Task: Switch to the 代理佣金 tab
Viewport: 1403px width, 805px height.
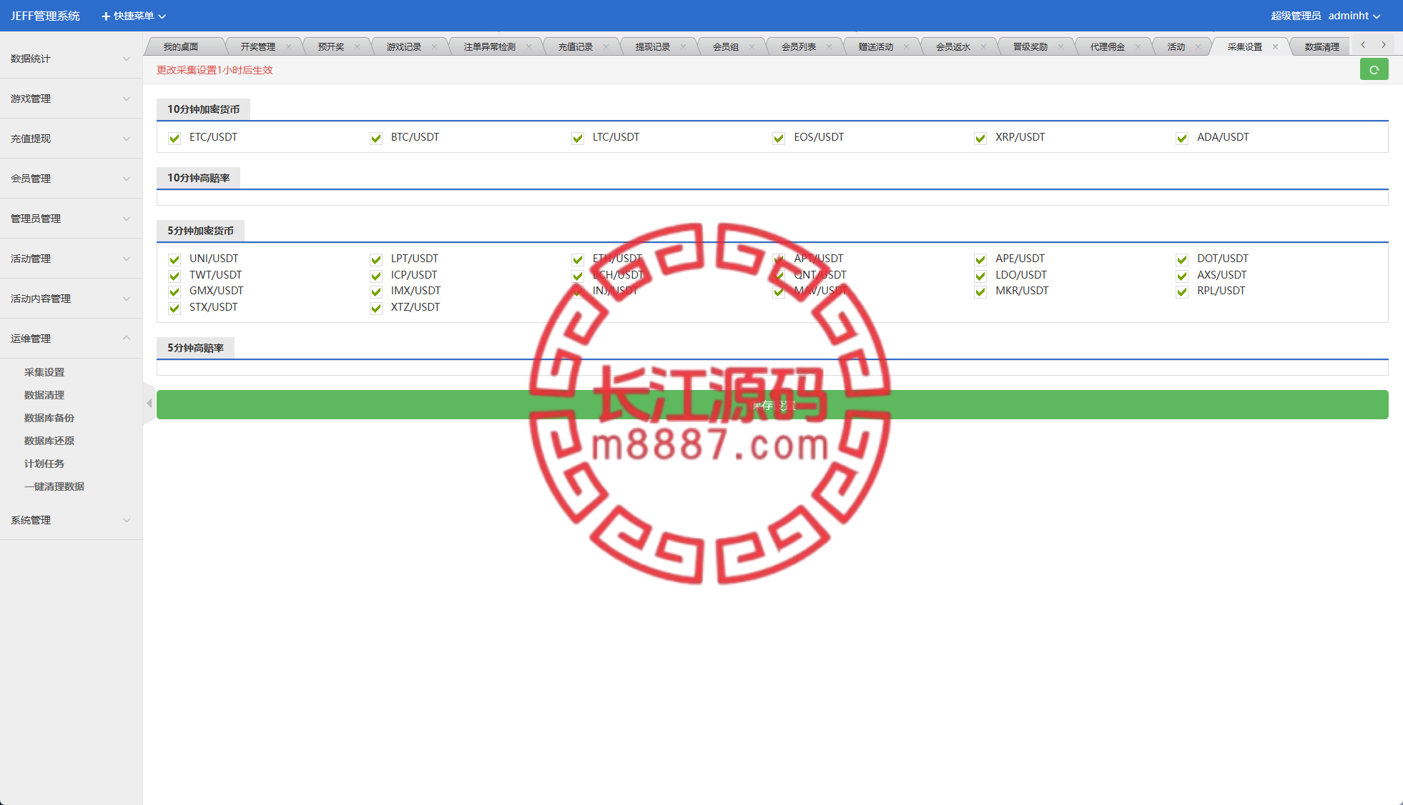Action: tap(1107, 47)
